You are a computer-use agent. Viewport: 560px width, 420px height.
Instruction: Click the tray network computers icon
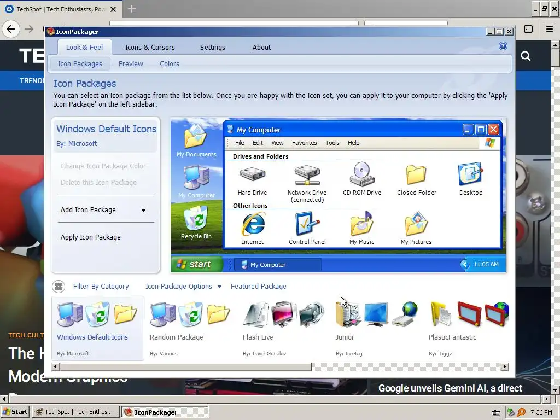511,412
